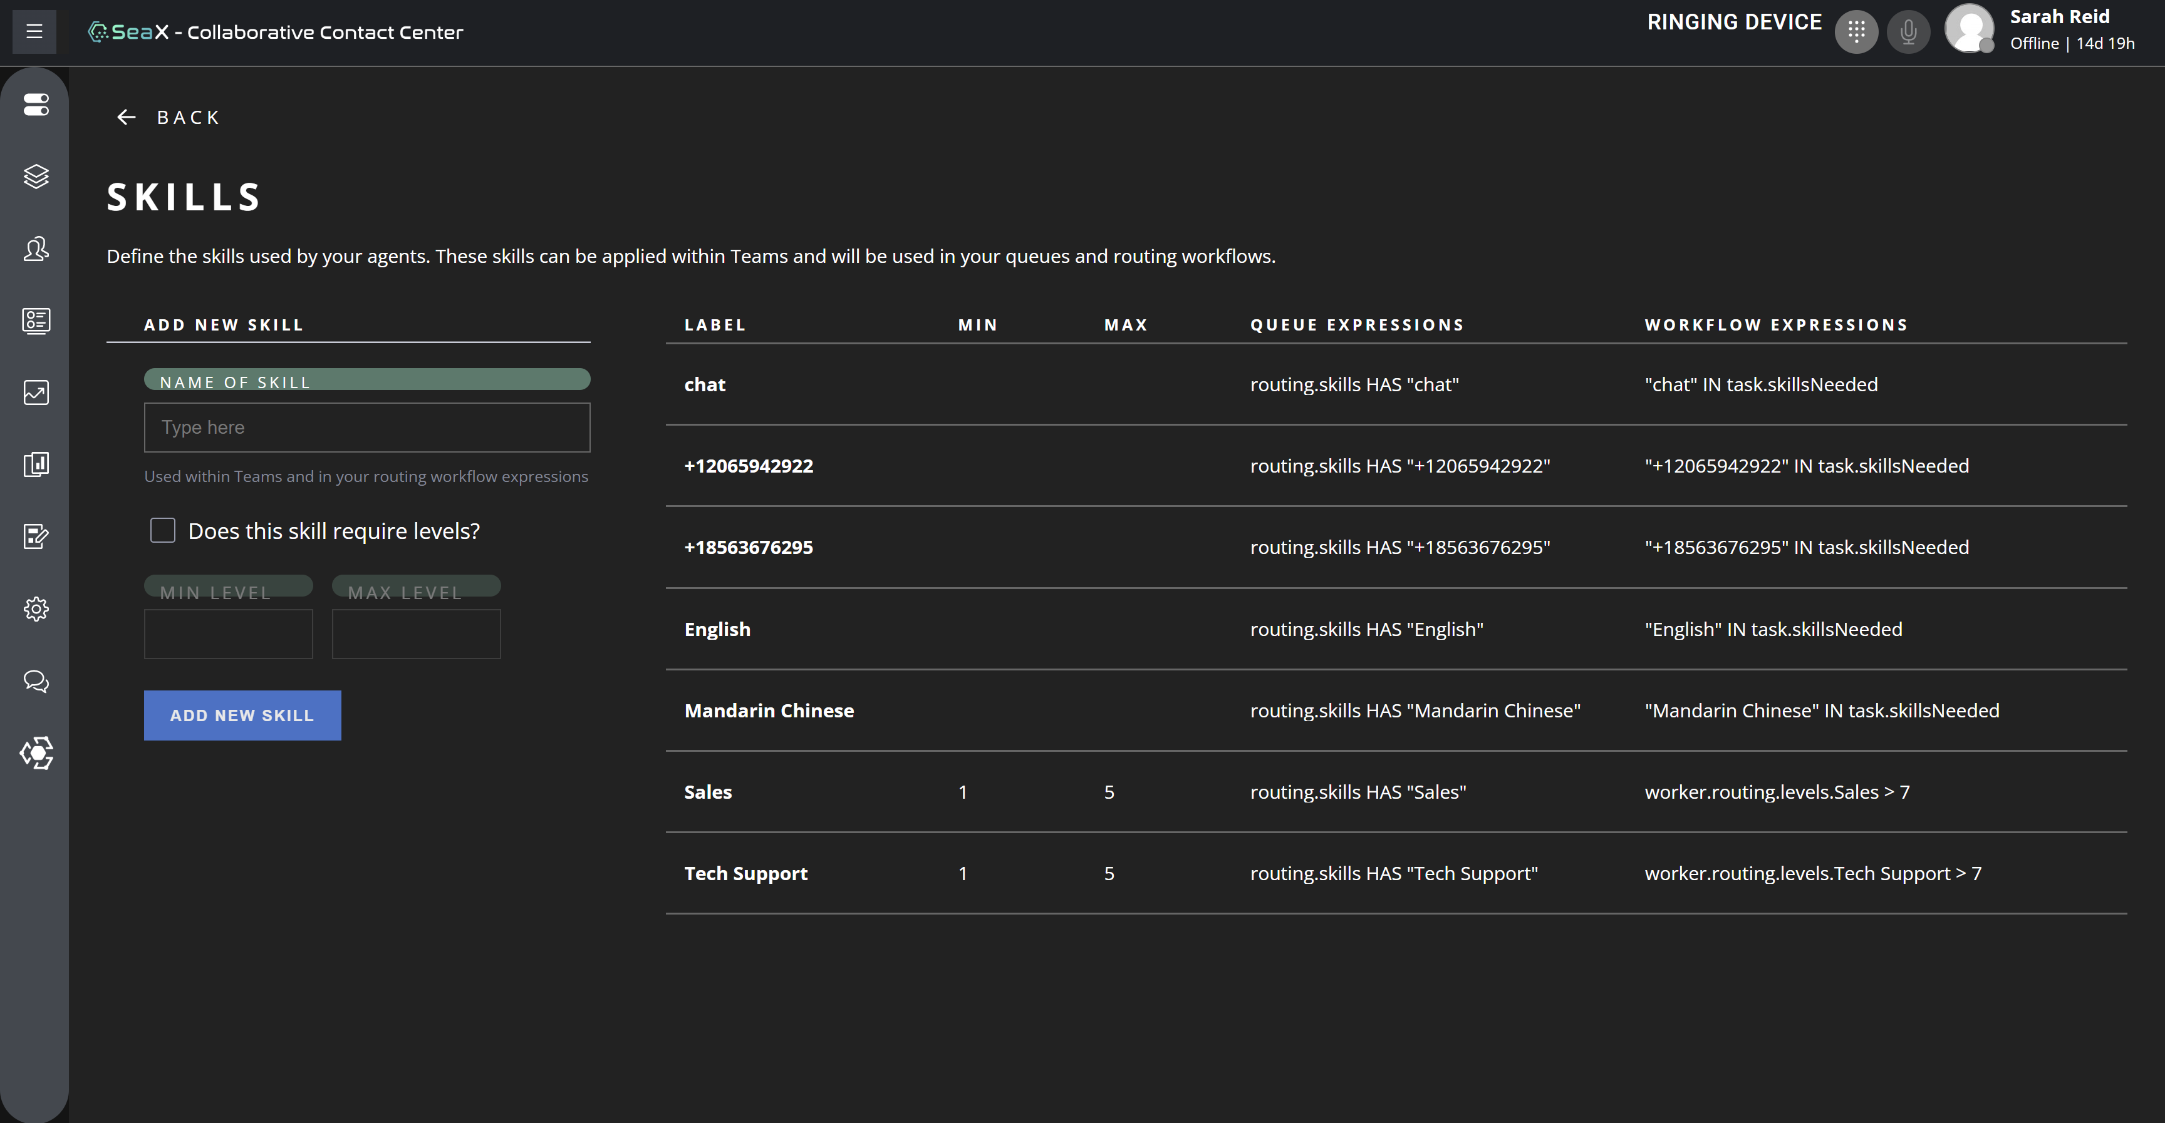Open the contact card sidebar icon

tap(35, 321)
